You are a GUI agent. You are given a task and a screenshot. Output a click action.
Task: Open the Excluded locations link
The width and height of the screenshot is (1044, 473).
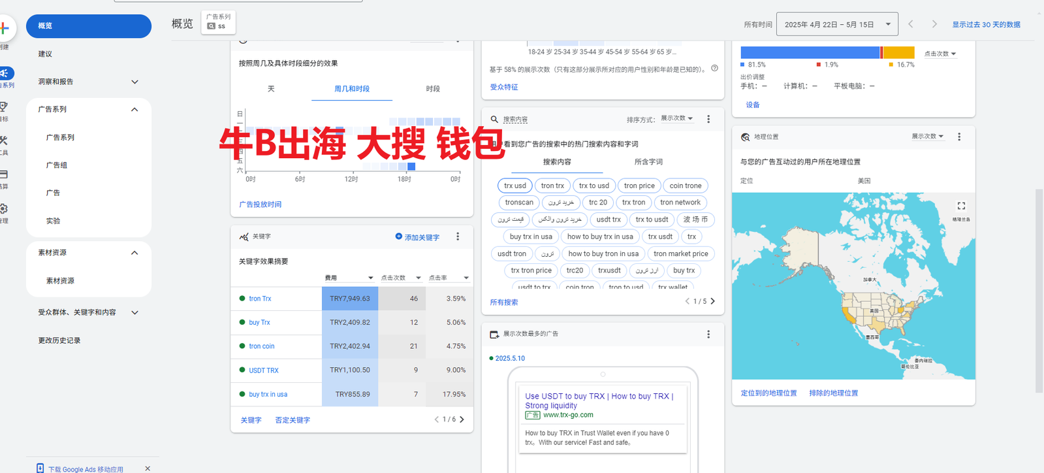[834, 393]
